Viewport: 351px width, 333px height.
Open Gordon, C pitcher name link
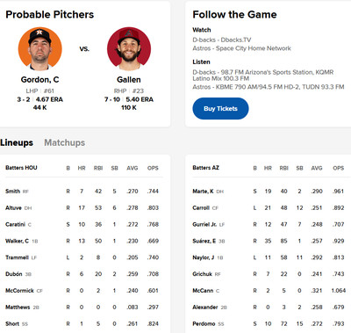tap(40, 80)
